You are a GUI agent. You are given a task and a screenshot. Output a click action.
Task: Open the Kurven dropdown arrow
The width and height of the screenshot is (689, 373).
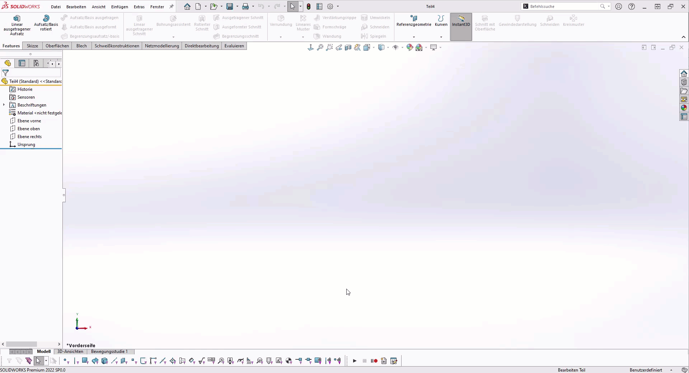coord(441,37)
